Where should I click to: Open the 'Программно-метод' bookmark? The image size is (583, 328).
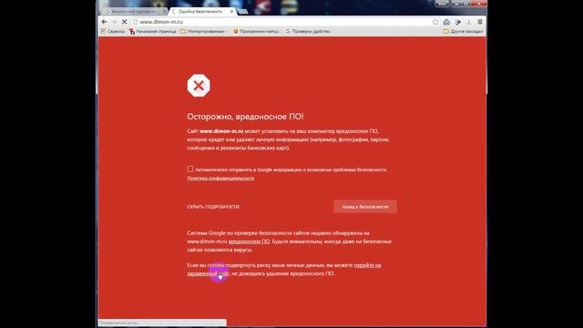[256, 32]
